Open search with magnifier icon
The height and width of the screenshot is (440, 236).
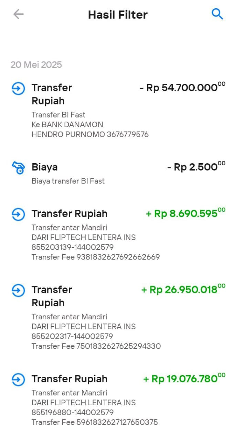pos(217,14)
